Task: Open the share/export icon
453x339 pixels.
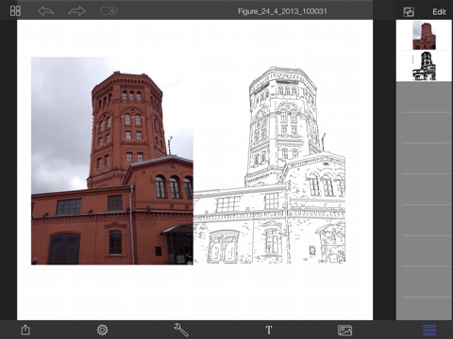Action: (x=25, y=330)
